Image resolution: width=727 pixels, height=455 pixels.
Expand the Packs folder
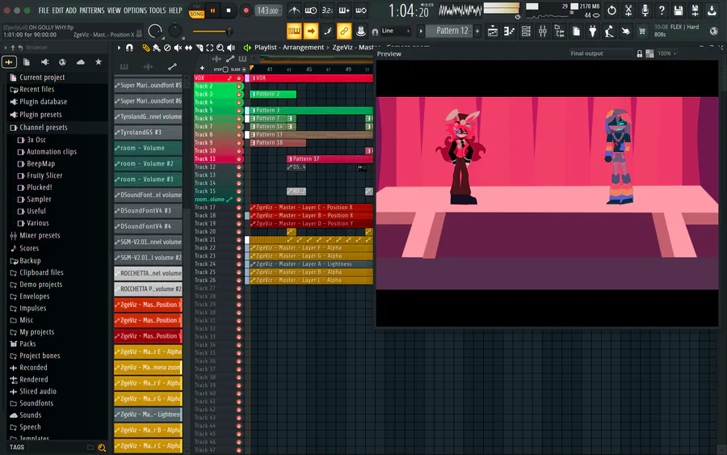[27, 343]
